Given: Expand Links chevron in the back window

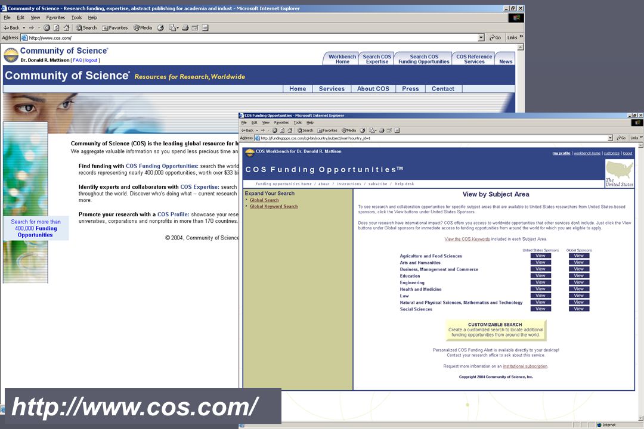Looking at the screenshot, I should tap(521, 37).
